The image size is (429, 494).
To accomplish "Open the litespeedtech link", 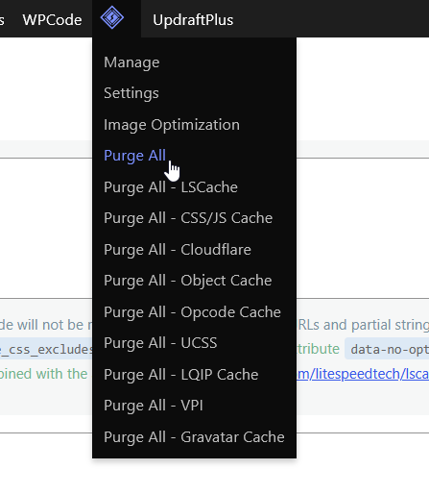I will [363, 374].
